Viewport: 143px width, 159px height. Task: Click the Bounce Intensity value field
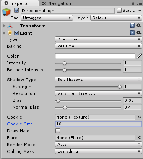point(133,70)
